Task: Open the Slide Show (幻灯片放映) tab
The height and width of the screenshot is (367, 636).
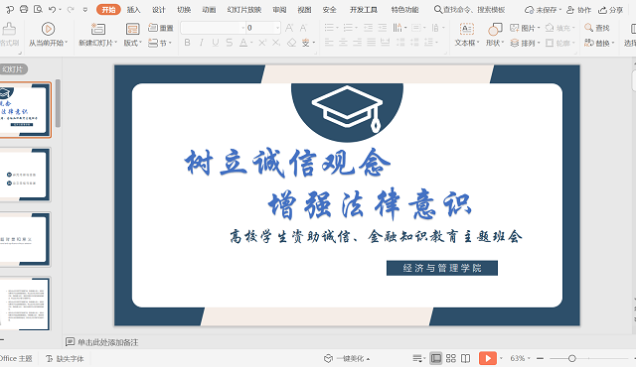Action: point(244,9)
